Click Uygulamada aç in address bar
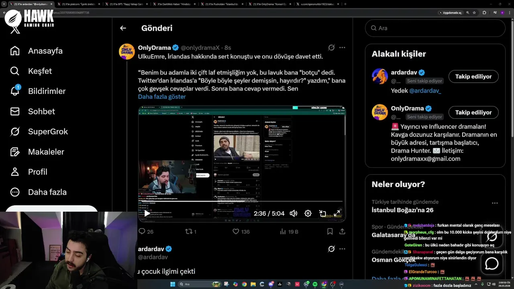This screenshot has height=289, width=514. coord(450,13)
